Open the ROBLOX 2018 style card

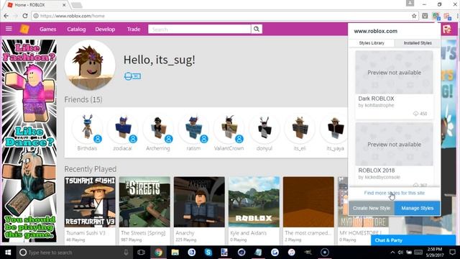click(394, 154)
